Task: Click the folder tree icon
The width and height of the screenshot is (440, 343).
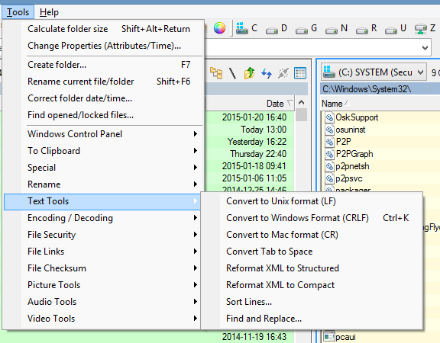Action: click(216, 73)
